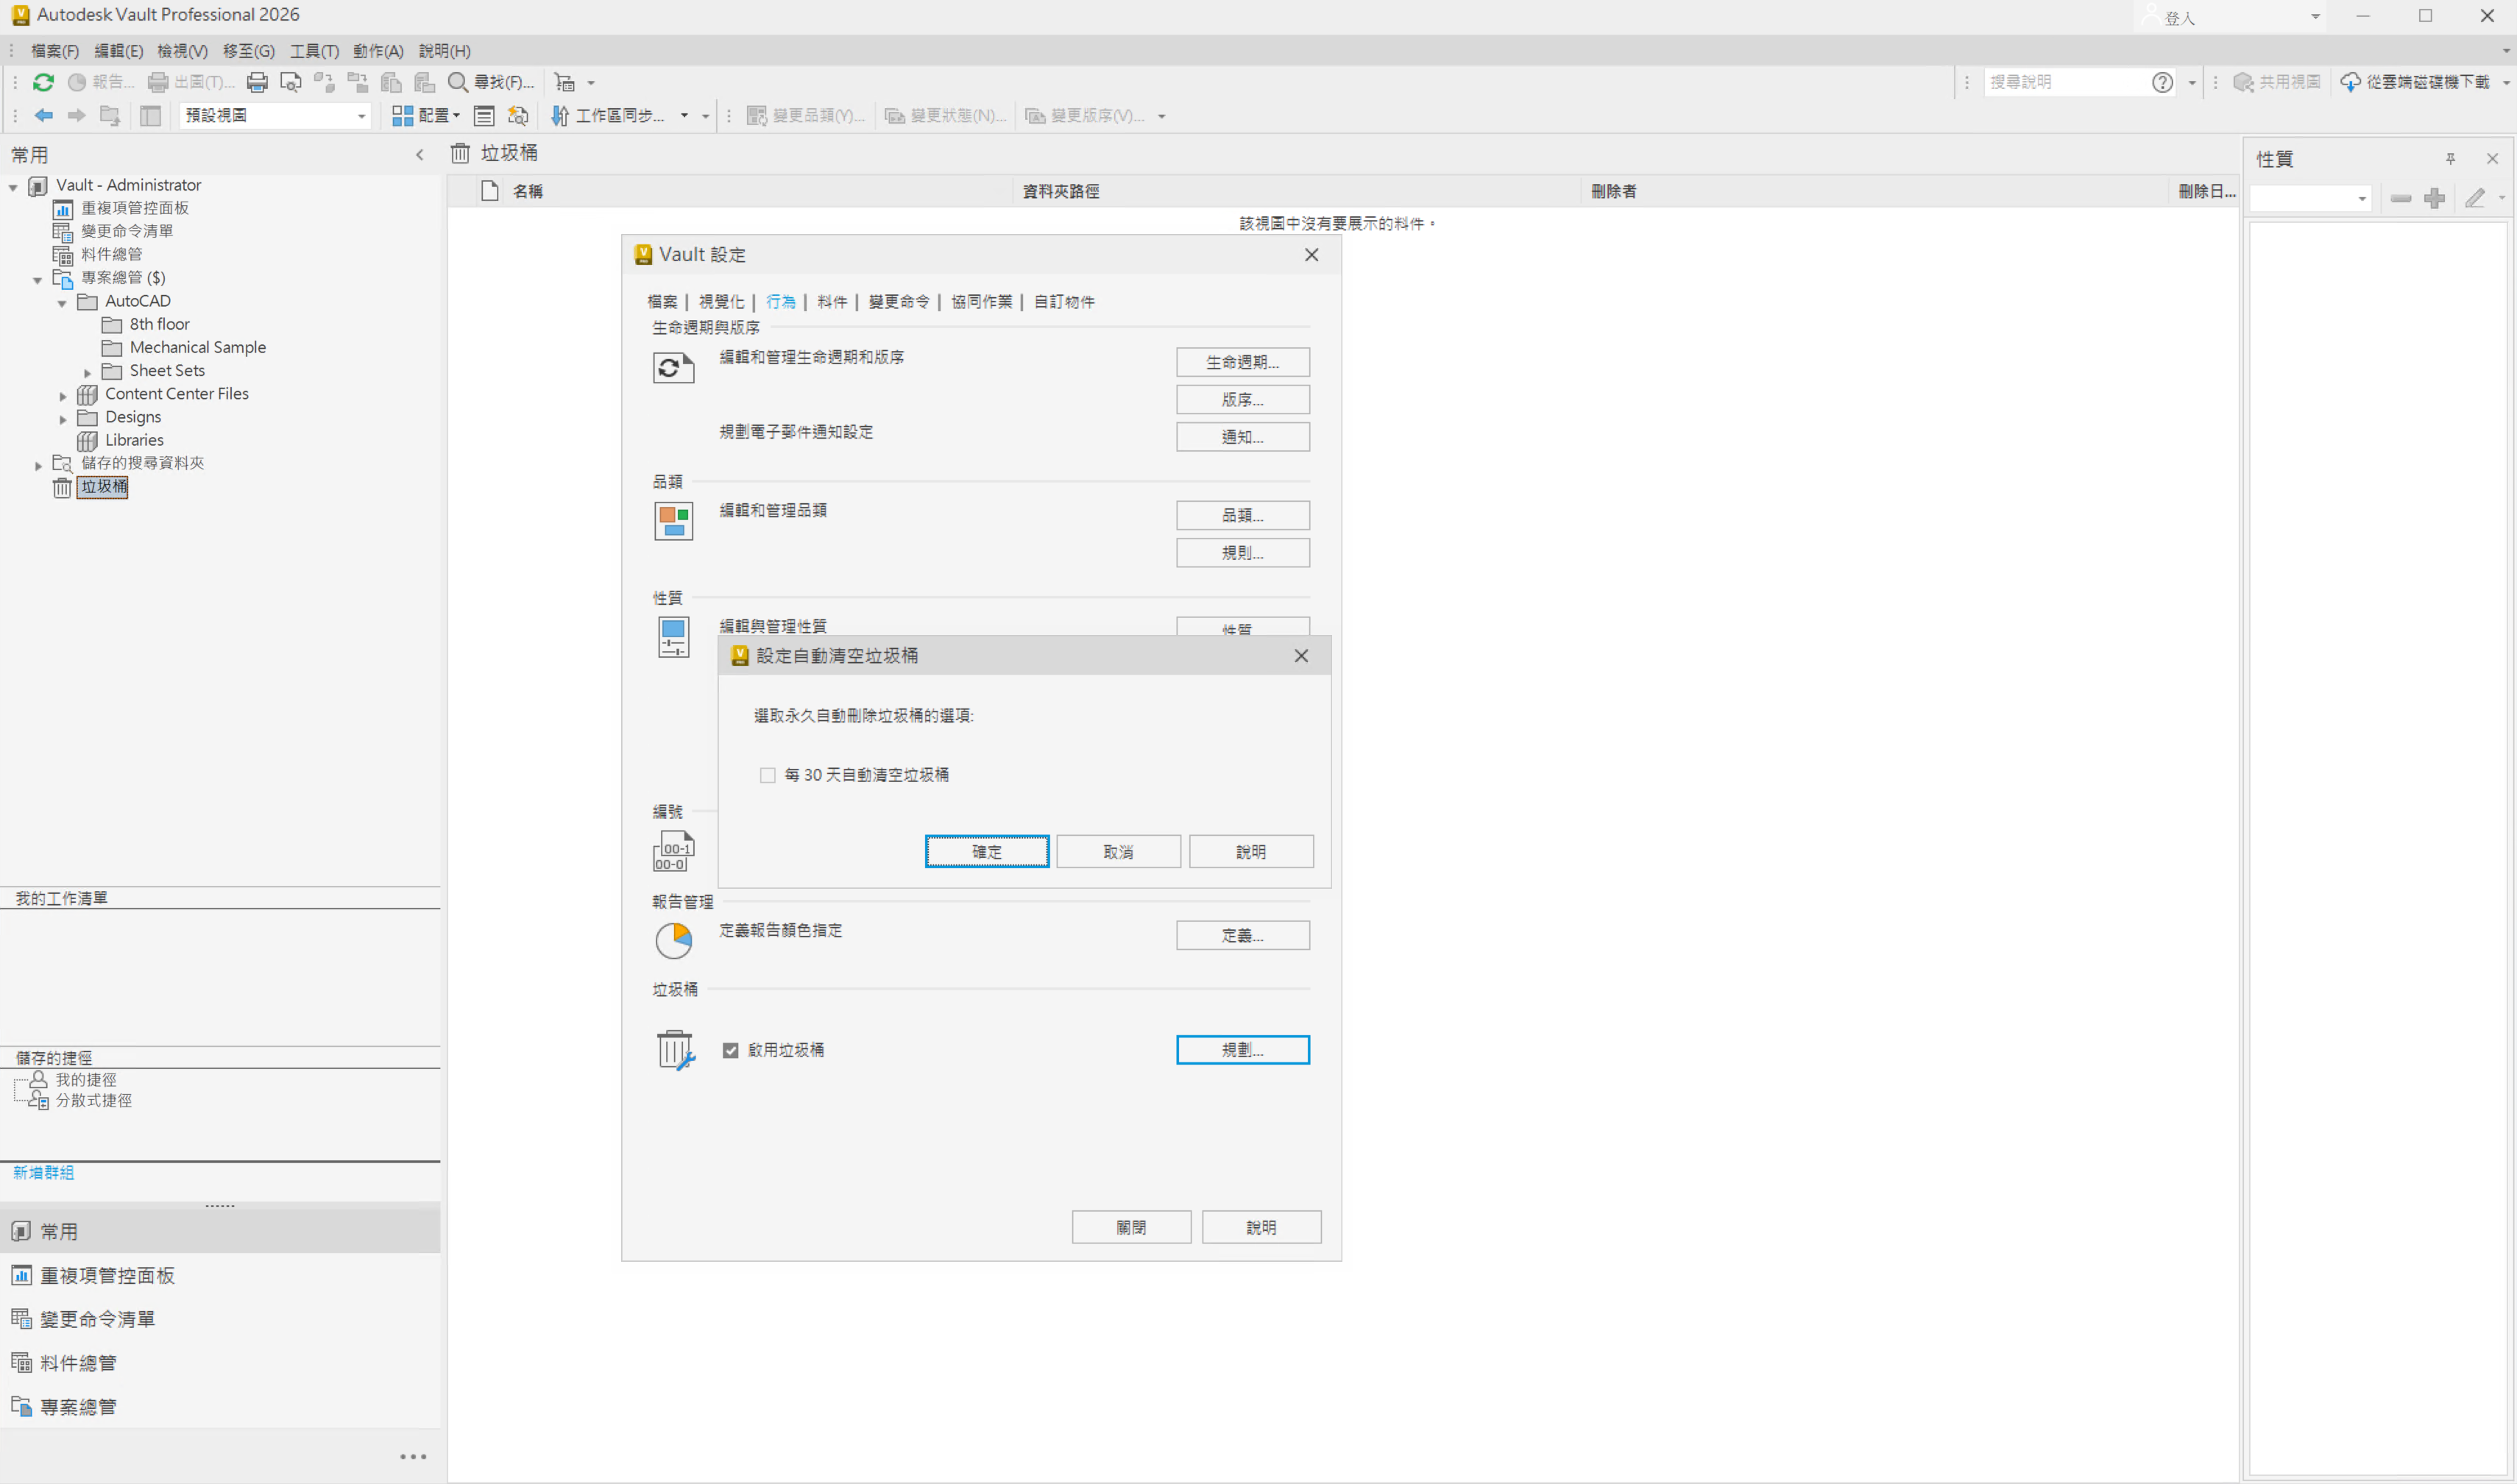Expand the Designs folder node
Viewport: 2517px width, 1484px height.
point(62,418)
